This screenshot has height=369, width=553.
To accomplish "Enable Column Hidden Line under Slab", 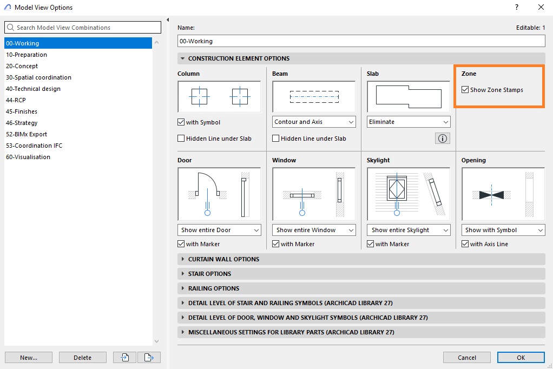I will click(x=181, y=139).
